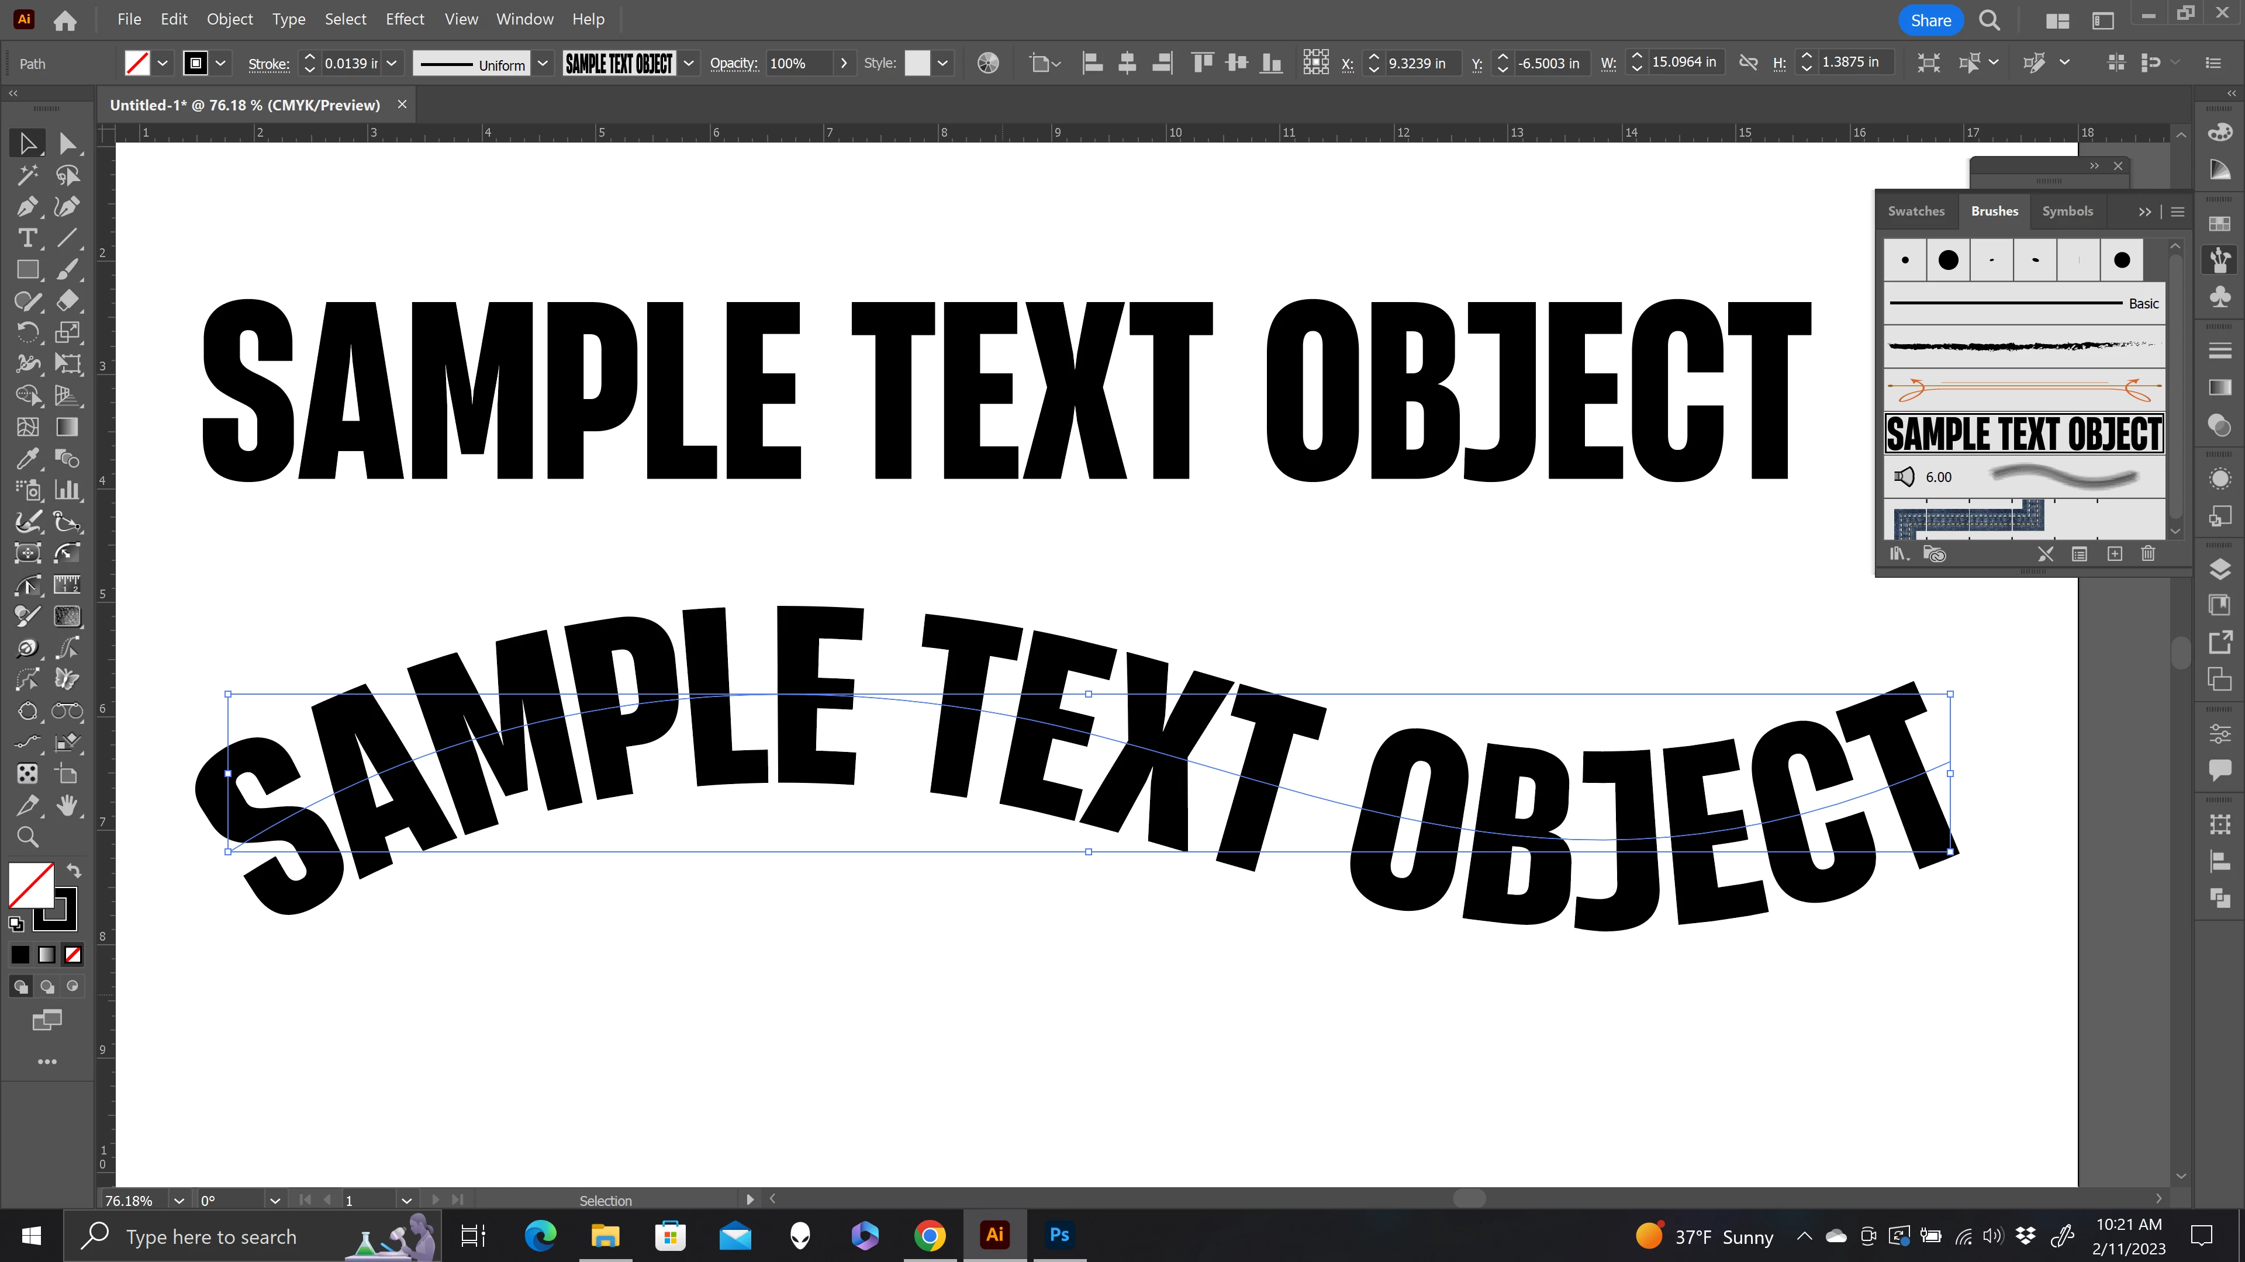The width and height of the screenshot is (2245, 1262).
Task: Select the Pen tool
Action: tap(26, 206)
